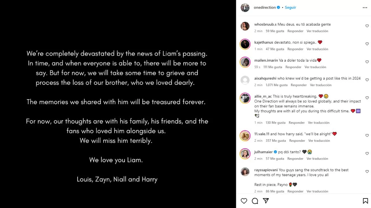Open onedirection's profile picture
This screenshot has width=371, height=208.
click(245, 8)
